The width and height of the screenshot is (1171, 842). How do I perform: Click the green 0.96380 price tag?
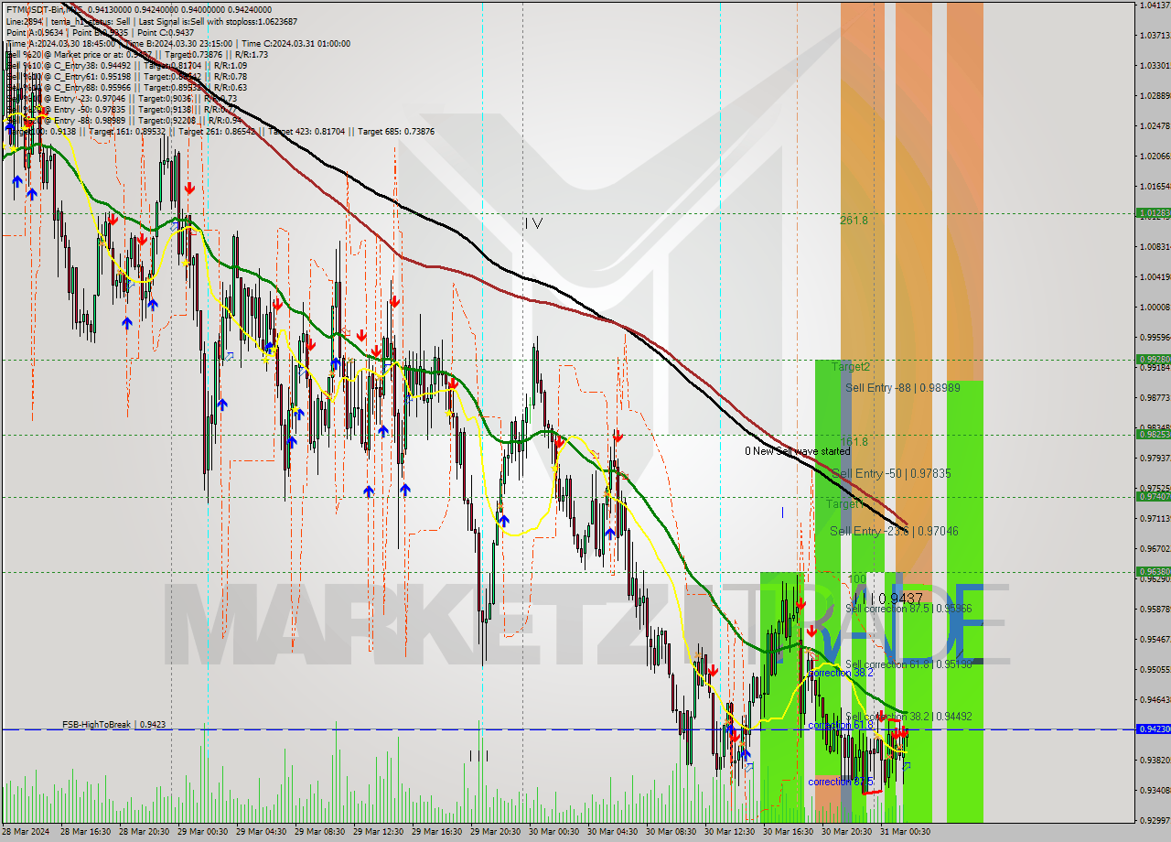coord(1154,571)
